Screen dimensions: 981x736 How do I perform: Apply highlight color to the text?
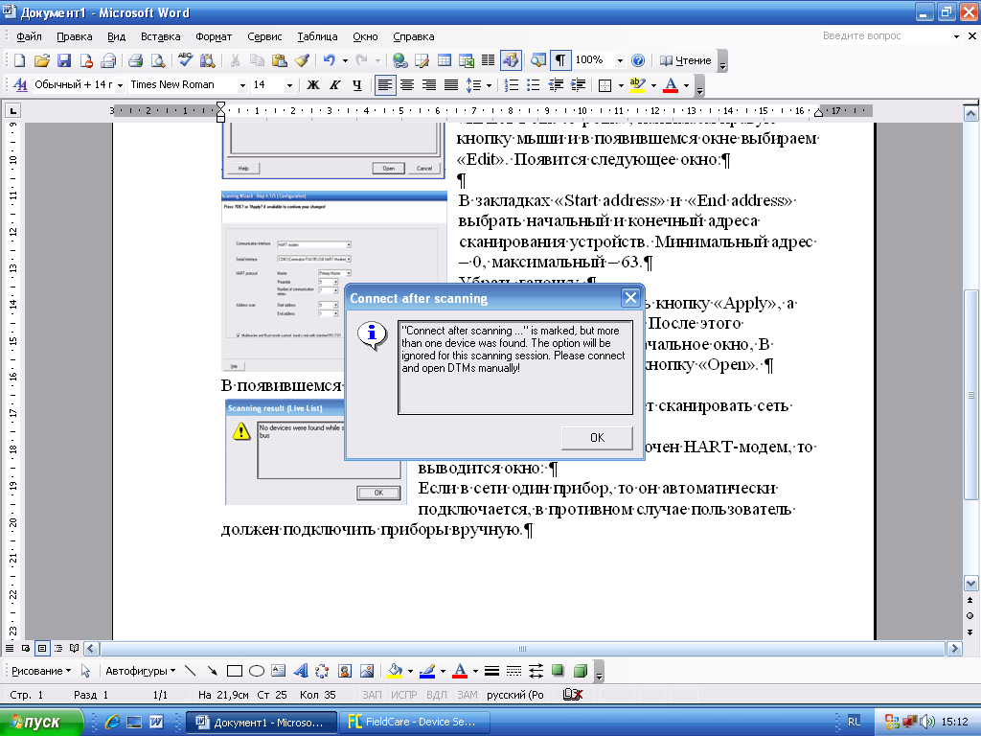(637, 85)
